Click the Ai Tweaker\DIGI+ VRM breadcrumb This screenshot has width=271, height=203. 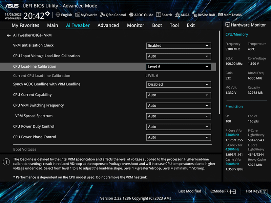click(x=32, y=35)
